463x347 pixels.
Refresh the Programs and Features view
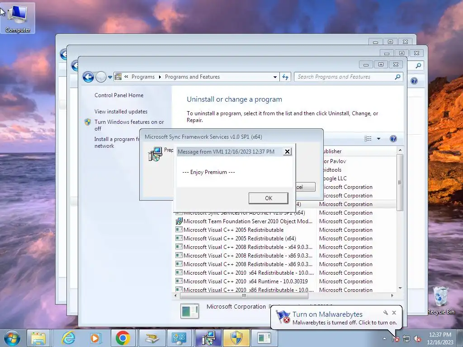285,77
